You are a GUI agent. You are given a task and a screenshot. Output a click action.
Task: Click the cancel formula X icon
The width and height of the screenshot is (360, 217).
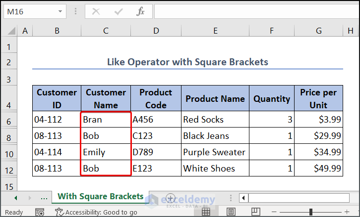click(x=96, y=11)
